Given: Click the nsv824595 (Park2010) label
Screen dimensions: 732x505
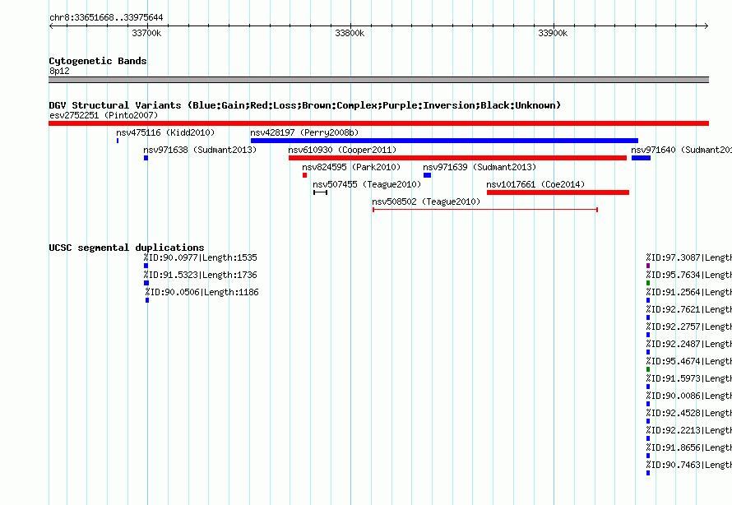Looking at the screenshot, I should tap(351, 167).
